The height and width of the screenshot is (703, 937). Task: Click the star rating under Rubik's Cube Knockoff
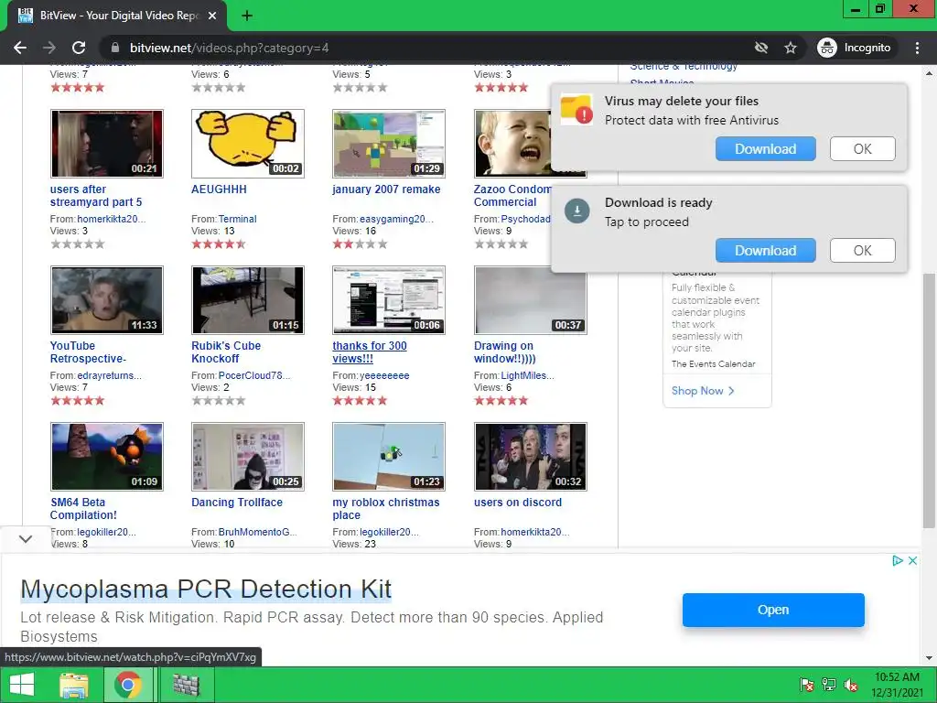(219, 401)
